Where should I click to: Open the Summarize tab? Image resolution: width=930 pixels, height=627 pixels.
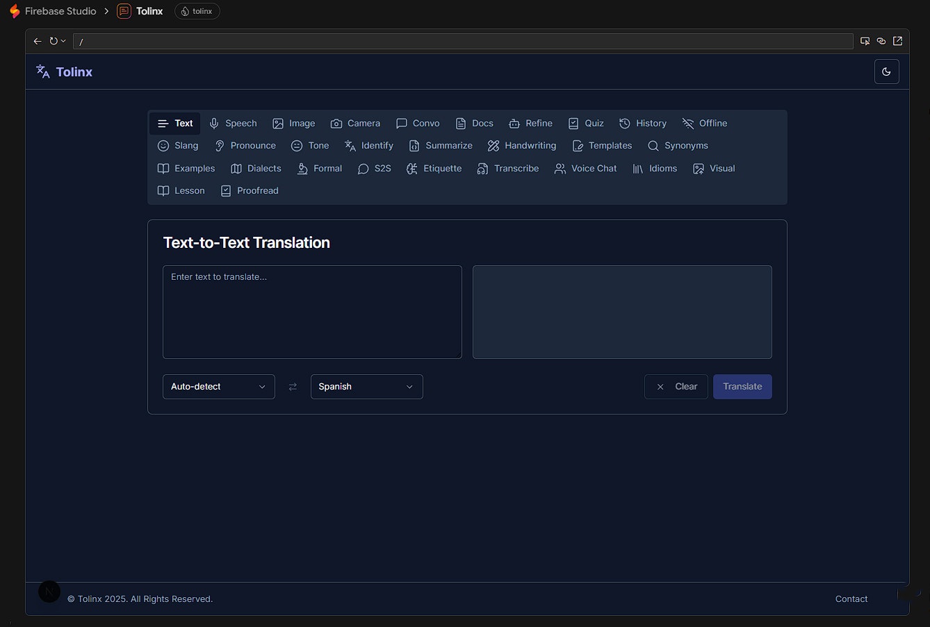click(x=441, y=146)
